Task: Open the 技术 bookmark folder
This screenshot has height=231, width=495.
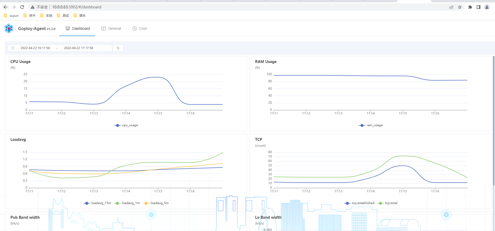Action: click(30, 16)
